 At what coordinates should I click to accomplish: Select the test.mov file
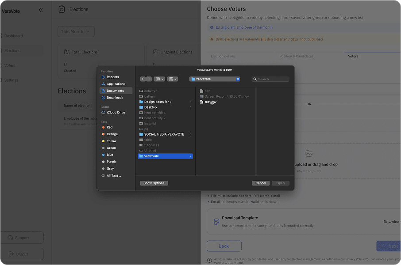(x=209, y=102)
